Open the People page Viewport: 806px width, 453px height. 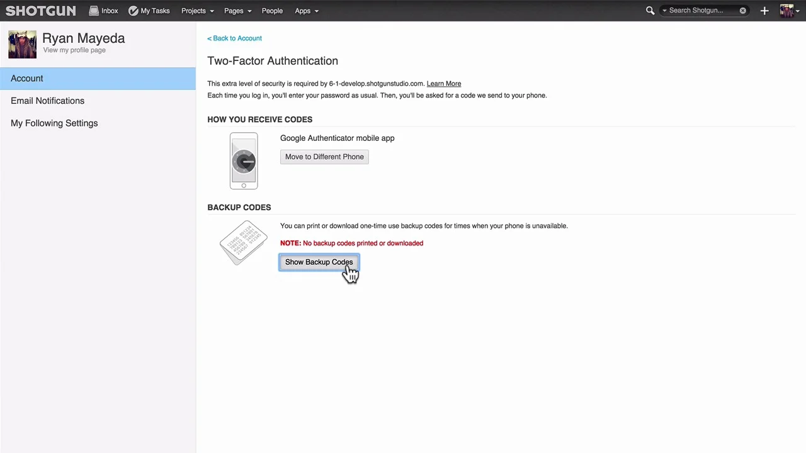272,11
